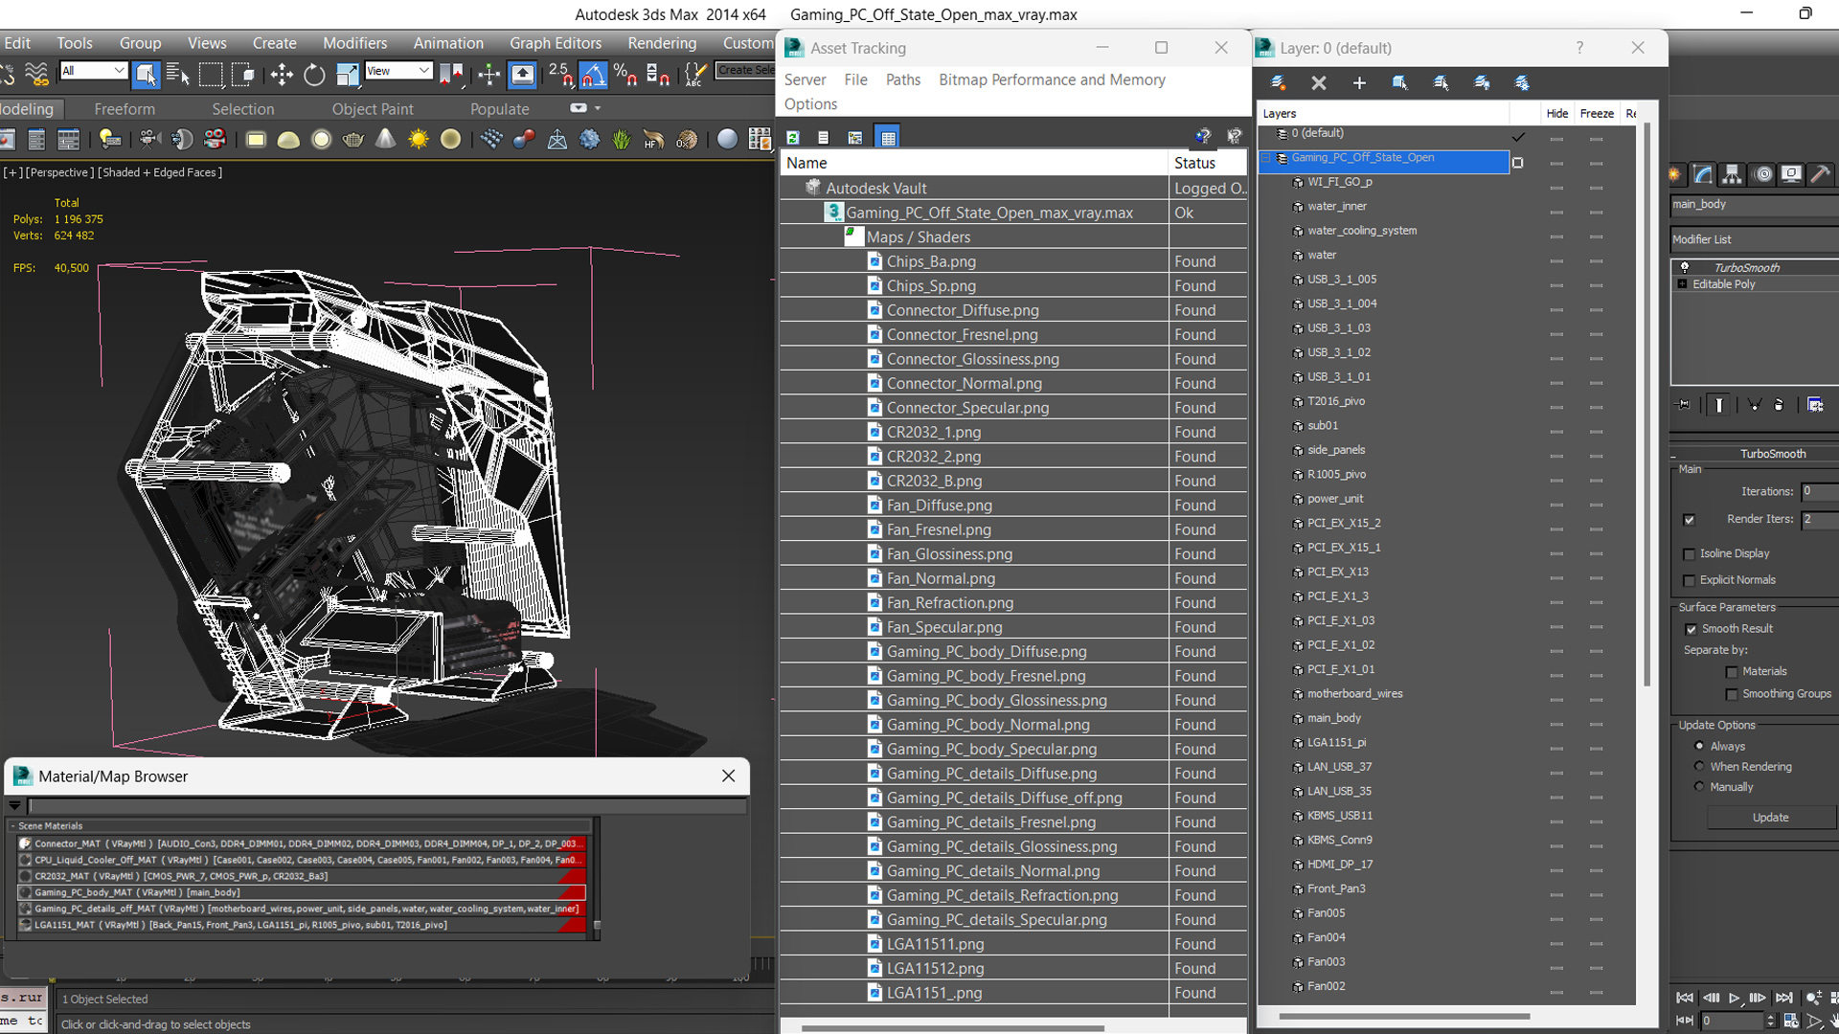Choose the Select and Move tool

[282, 74]
